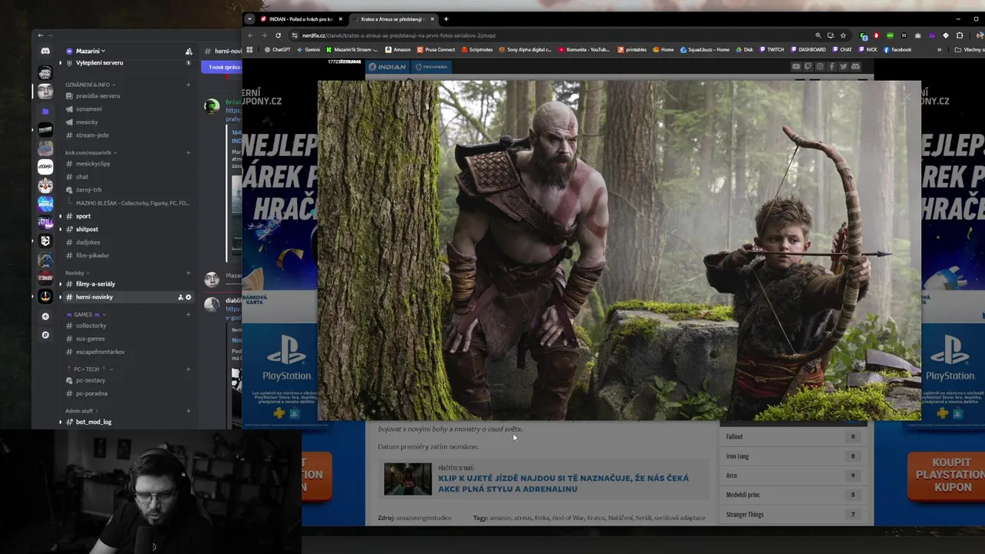Collapse GAMES category
Image resolution: width=985 pixels, height=554 pixels.
click(85, 314)
